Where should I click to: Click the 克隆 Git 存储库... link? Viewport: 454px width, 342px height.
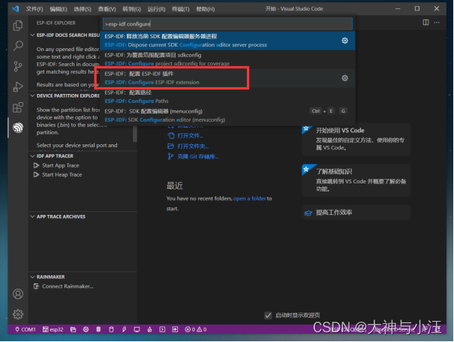point(198,156)
